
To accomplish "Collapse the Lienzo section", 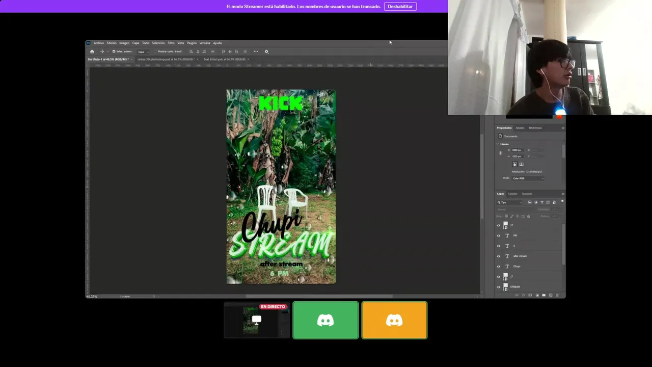I will point(498,144).
